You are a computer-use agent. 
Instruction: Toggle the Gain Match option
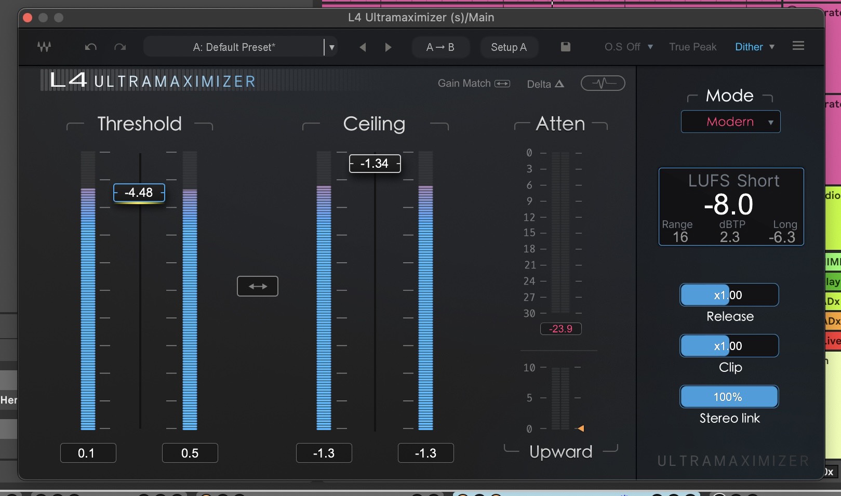[473, 84]
